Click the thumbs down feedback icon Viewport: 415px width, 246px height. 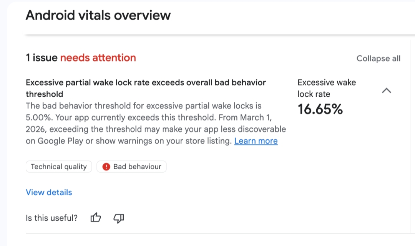(119, 218)
